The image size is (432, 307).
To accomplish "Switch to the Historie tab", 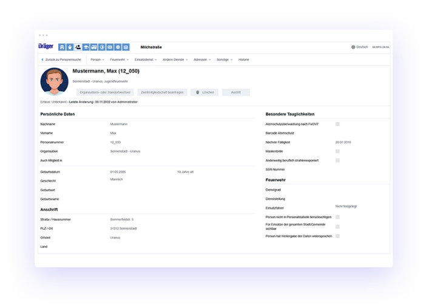I will 243,60.
